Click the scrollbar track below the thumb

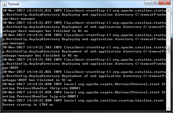click(x=168, y=80)
